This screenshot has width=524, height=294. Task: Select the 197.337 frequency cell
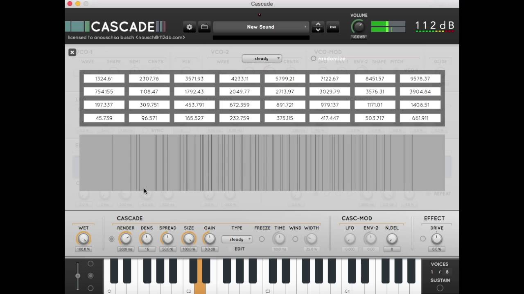point(104,105)
